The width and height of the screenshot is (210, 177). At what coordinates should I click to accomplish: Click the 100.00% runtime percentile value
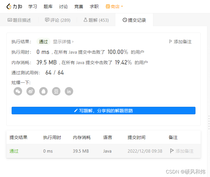coord(118,52)
